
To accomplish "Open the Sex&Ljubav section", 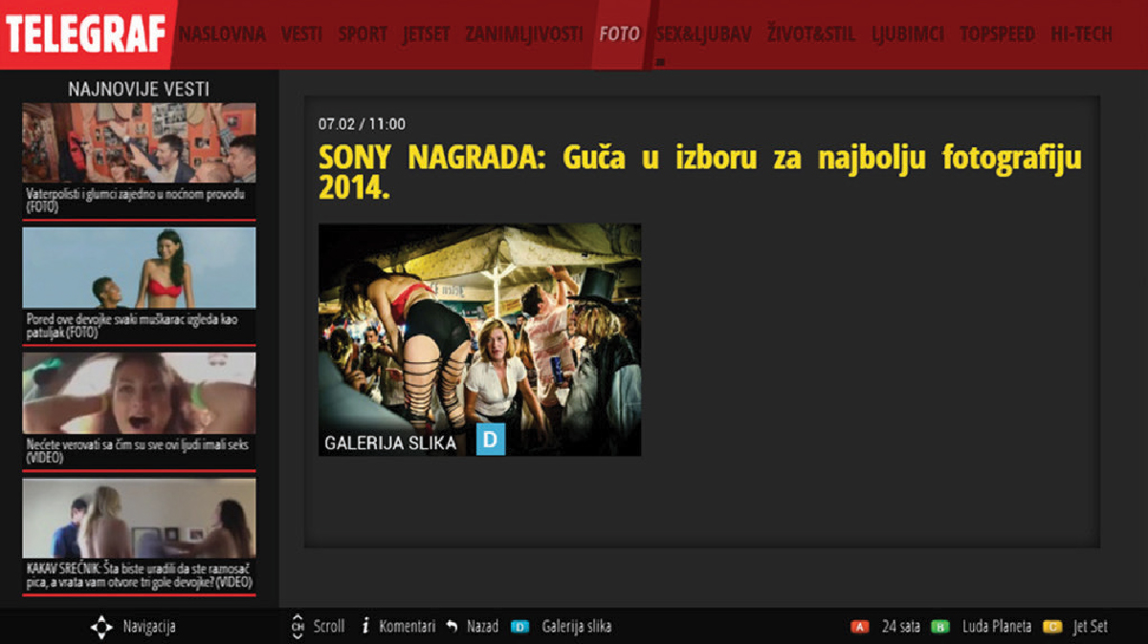I will pyautogui.click(x=703, y=34).
